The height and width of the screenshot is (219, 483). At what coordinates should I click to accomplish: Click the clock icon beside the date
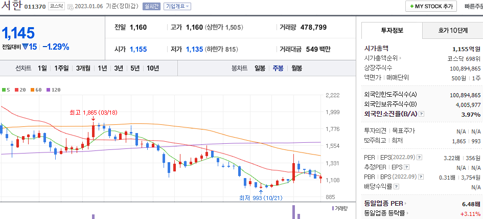(x=70, y=7)
